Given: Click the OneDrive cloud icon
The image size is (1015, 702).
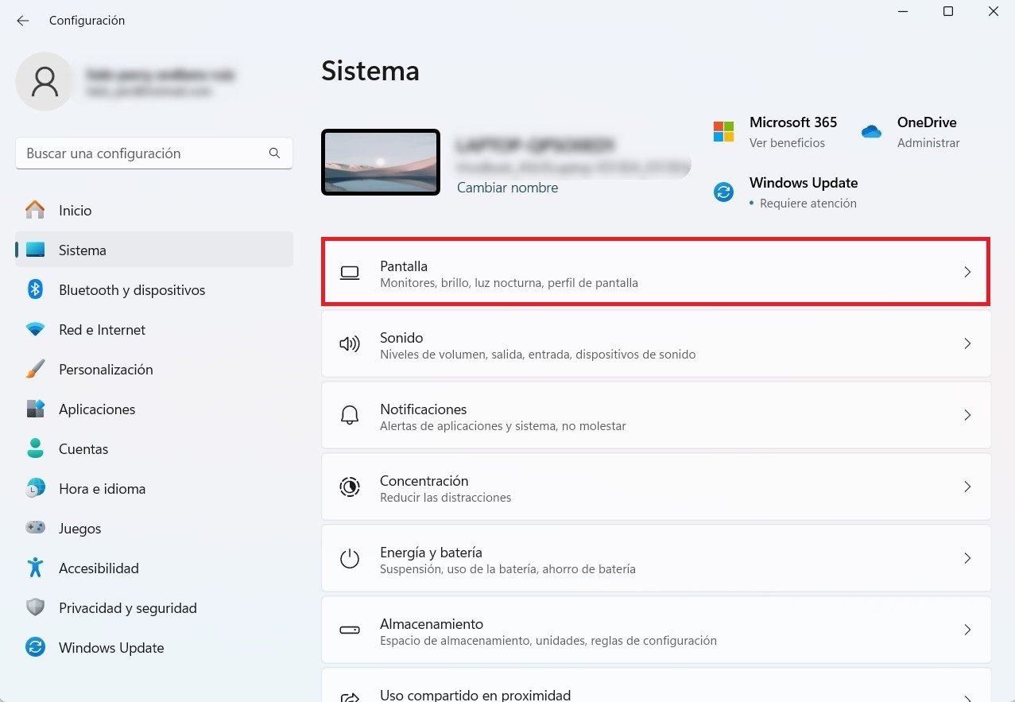Looking at the screenshot, I should [x=871, y=132].
